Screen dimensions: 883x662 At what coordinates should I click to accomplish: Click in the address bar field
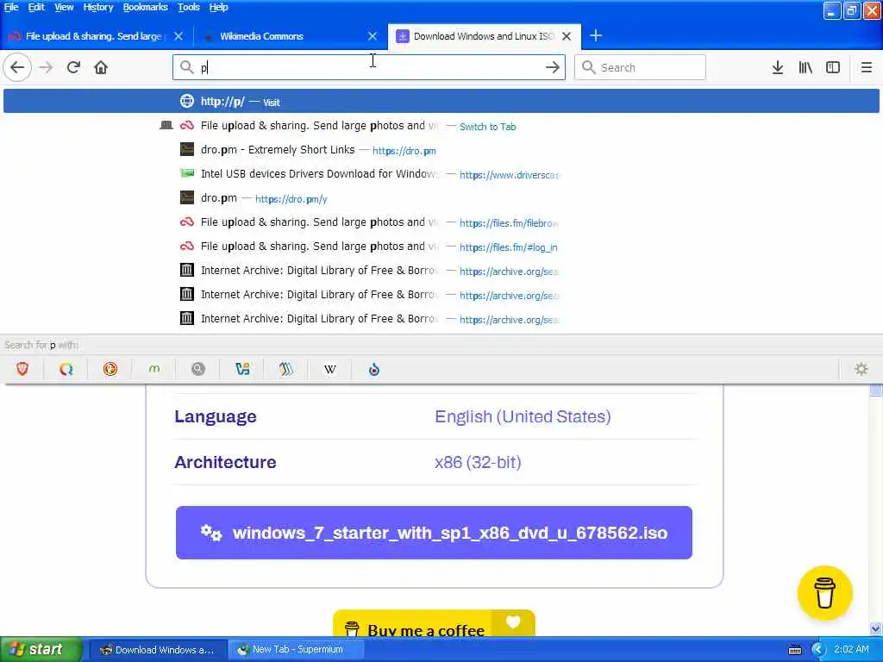coord(369,67)
